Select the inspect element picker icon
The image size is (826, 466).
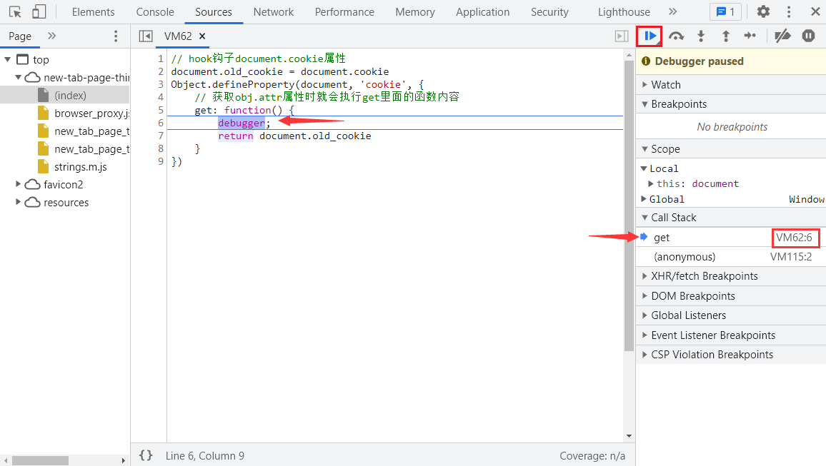coord(15,12)
